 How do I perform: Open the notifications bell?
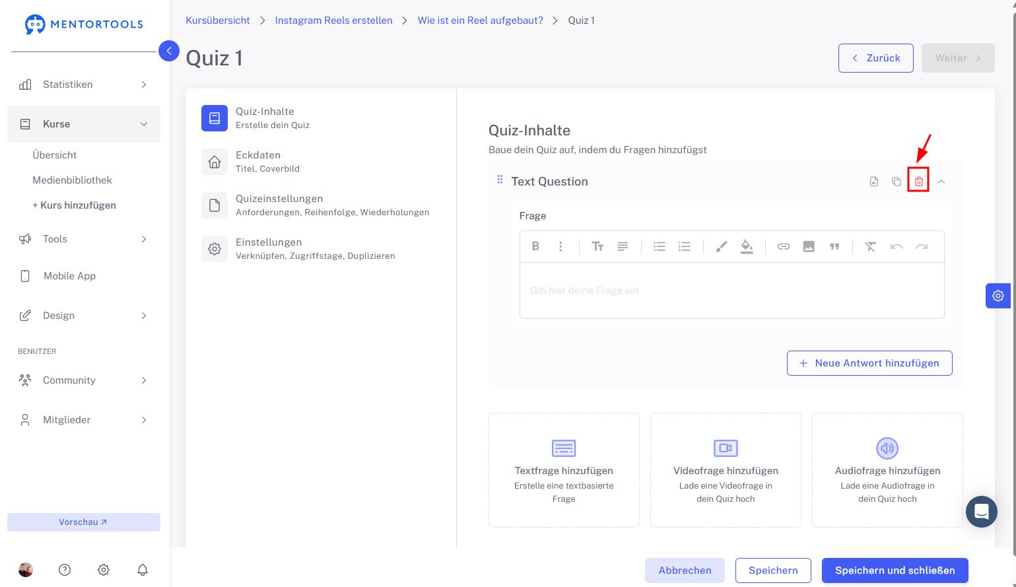click(x=143, y=570)
